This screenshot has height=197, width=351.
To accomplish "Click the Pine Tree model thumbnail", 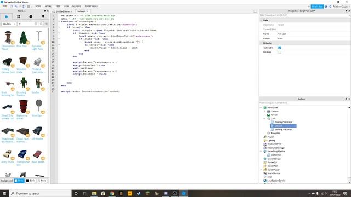I will tap(23, 37).
